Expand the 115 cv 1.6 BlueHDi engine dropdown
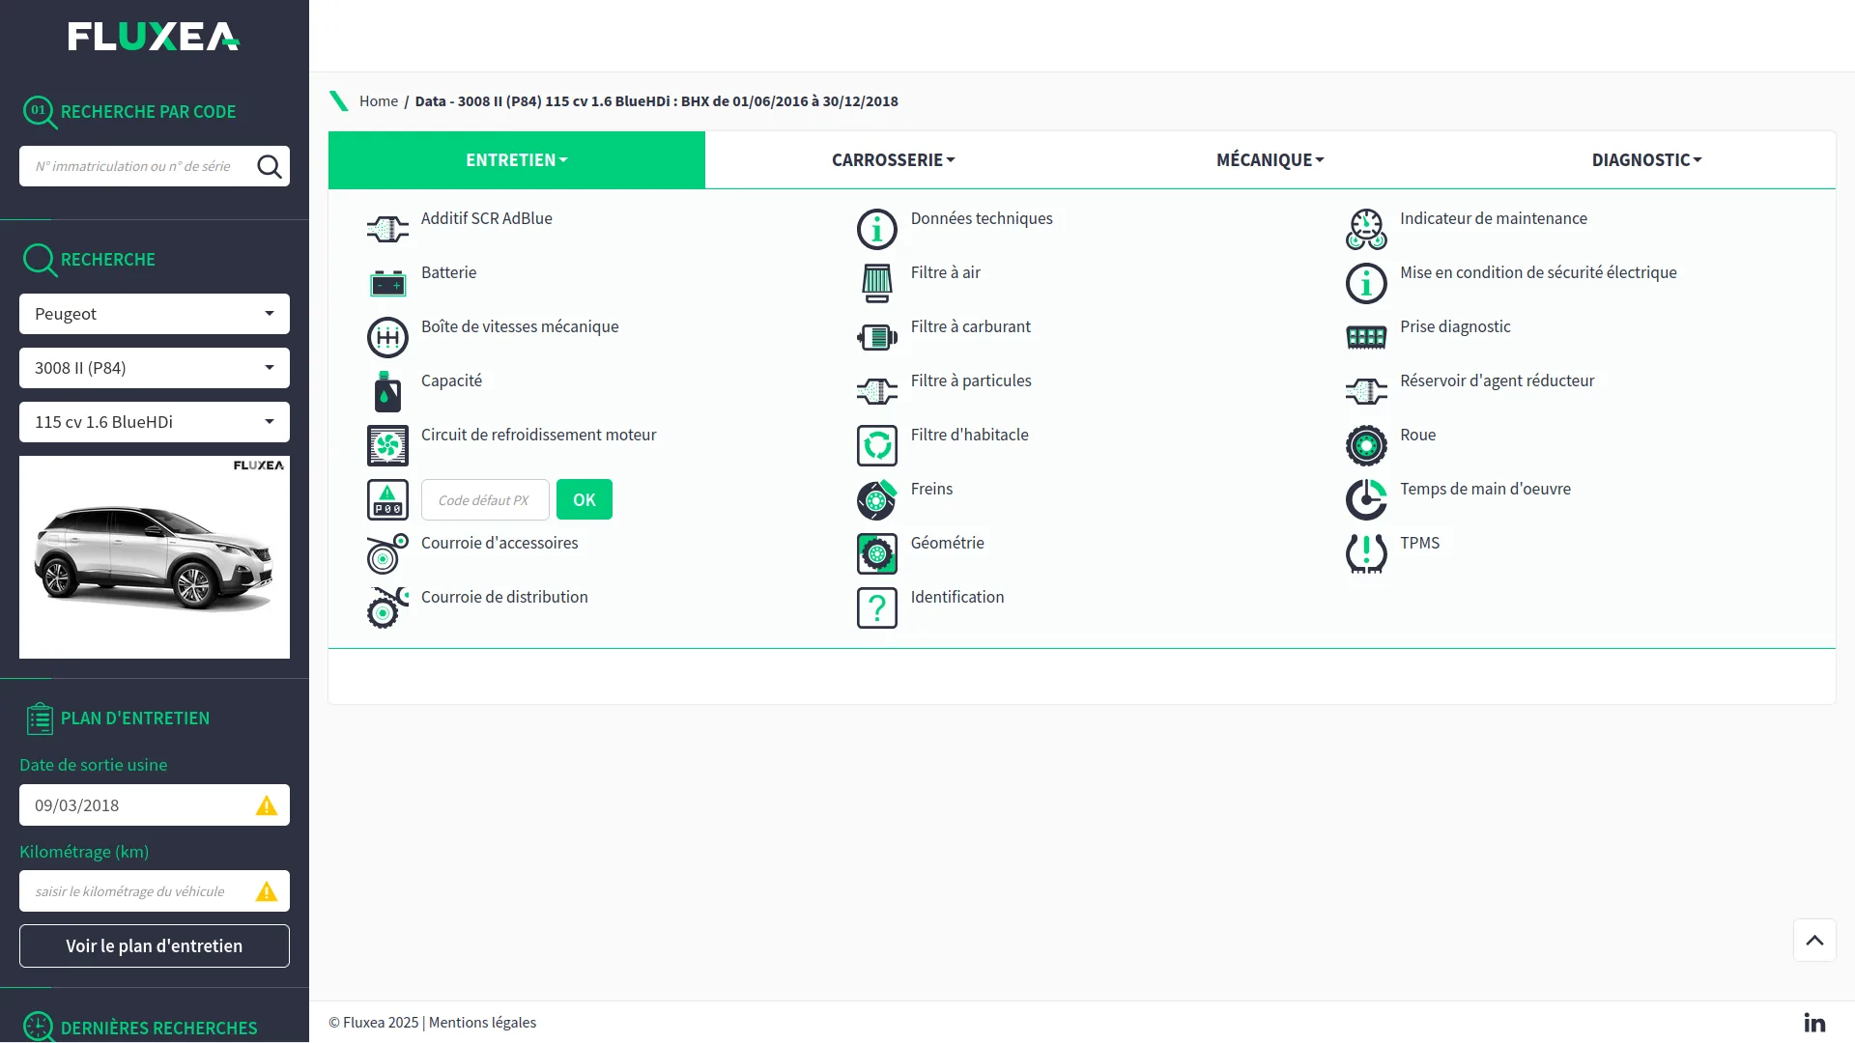Screen dimensions: 1855x1043 pos(155,422)
